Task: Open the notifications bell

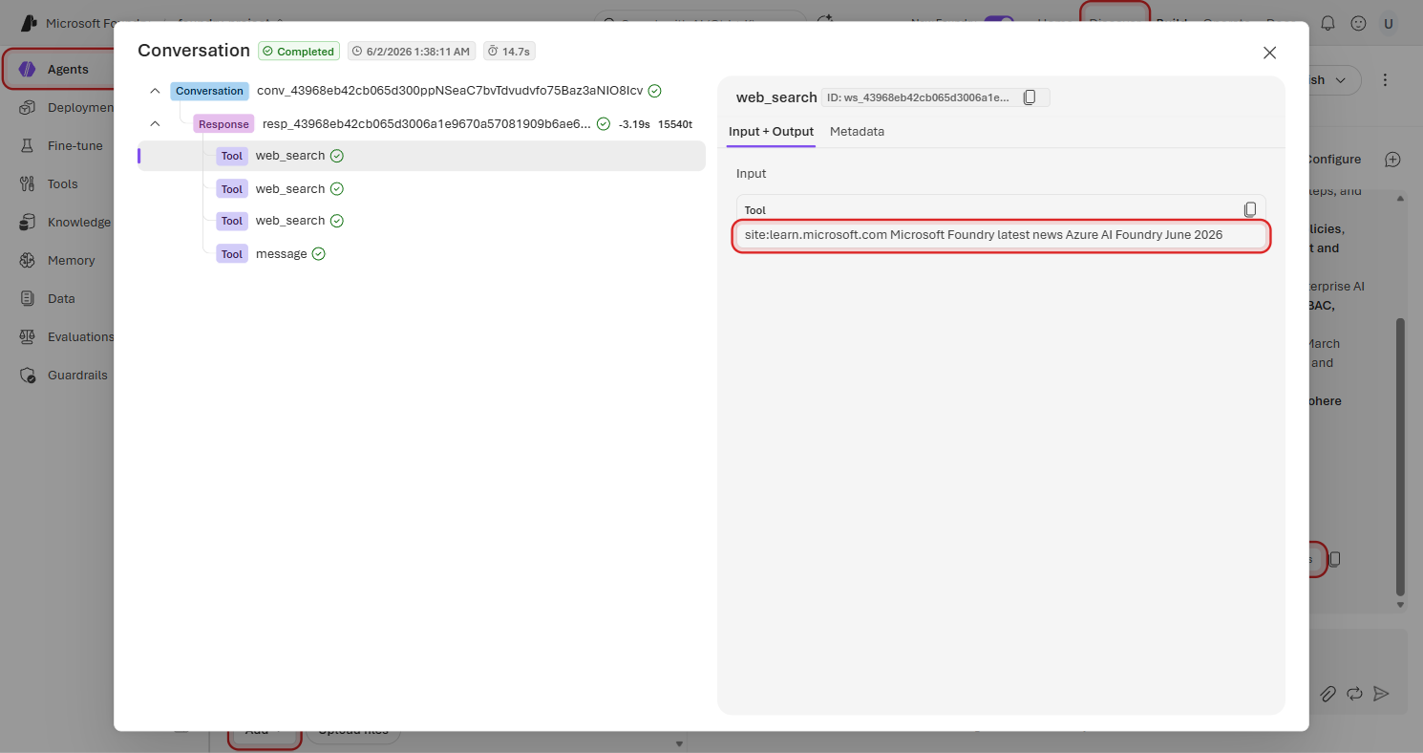Action: 1327,23
